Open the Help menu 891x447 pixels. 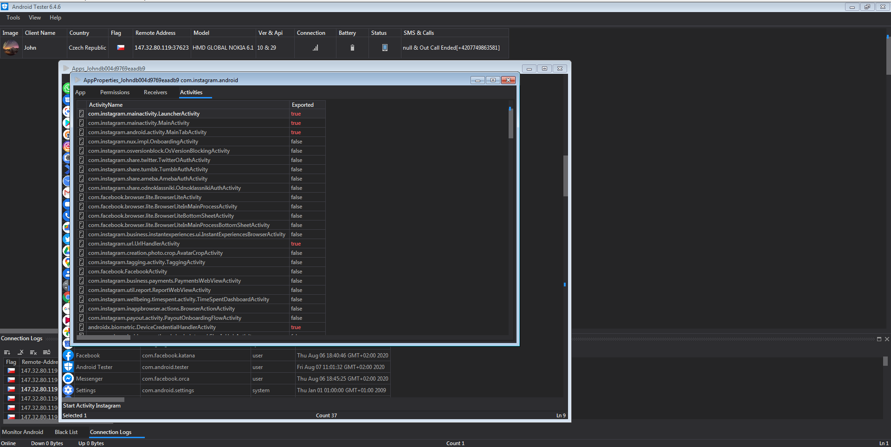(x=55, y=18)
